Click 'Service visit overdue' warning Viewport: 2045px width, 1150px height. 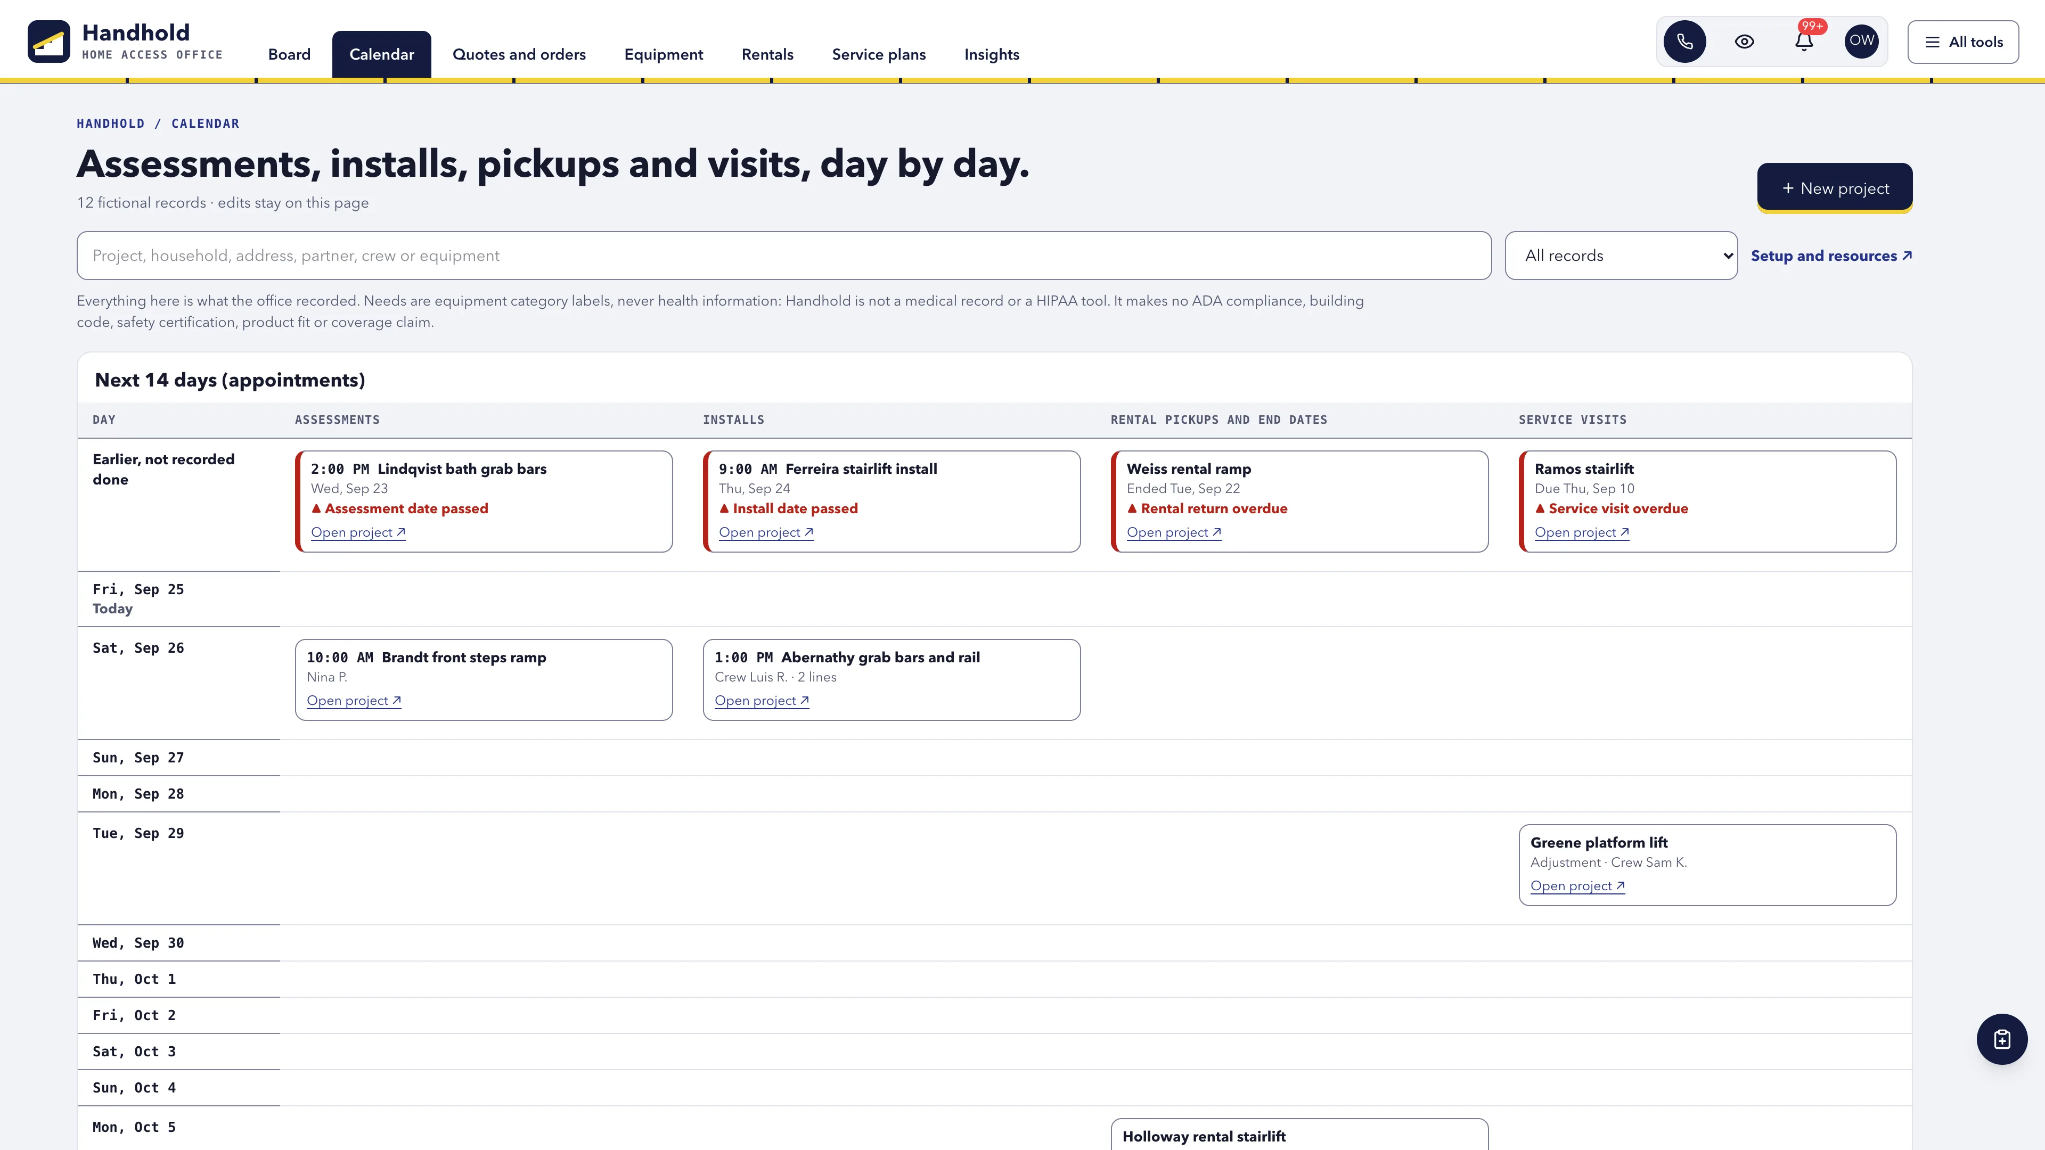[1612, 509]
